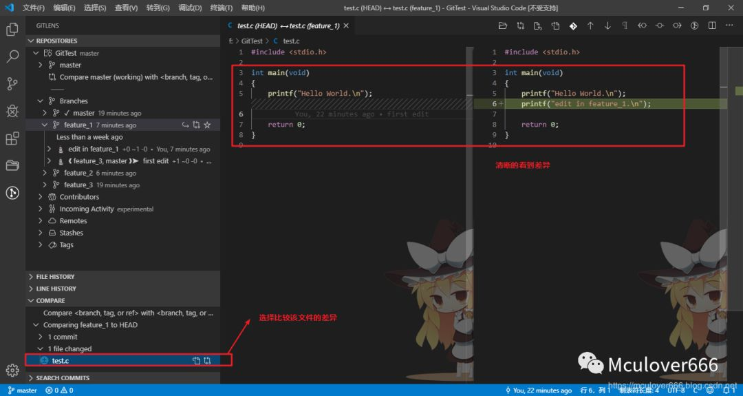Viewport: 743px width, 396px height.
Task: Click compare arrows icon on test.c row
Action: coord(207,360)
